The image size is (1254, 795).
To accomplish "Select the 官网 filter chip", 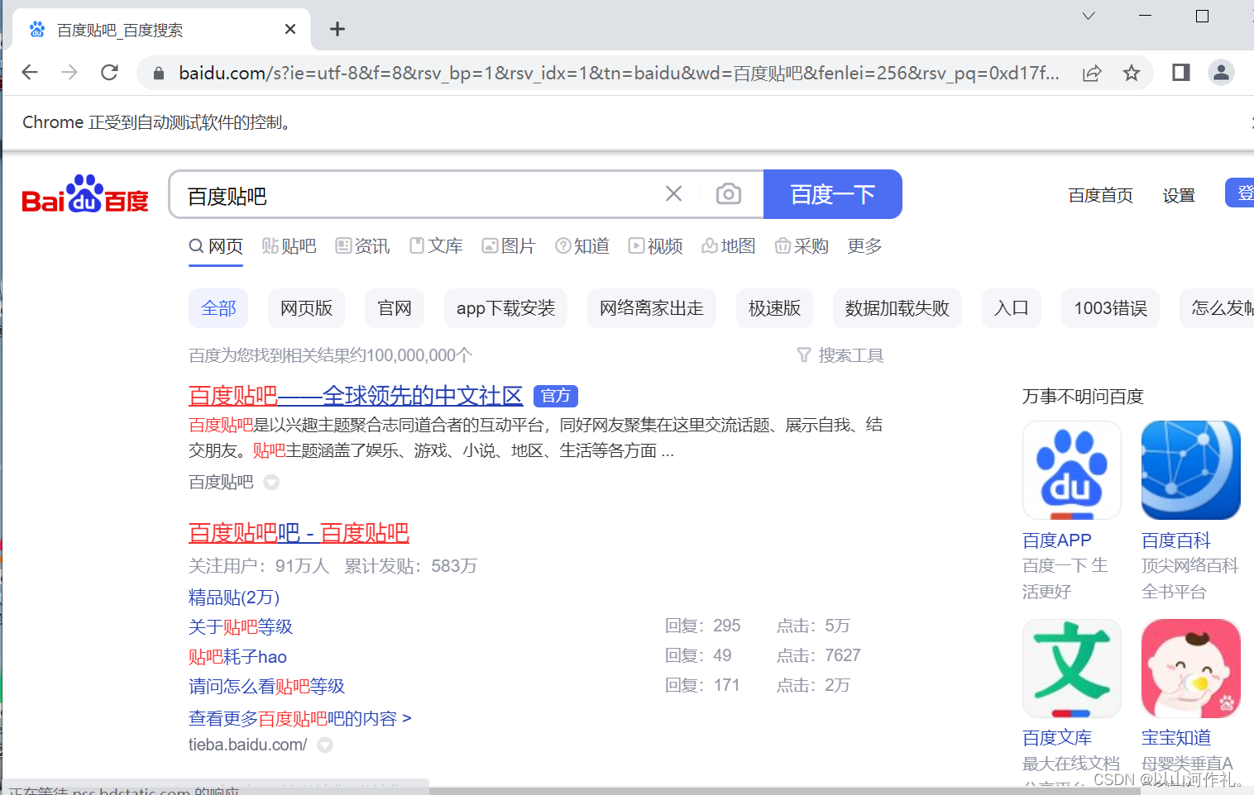I will coord(395,308).
